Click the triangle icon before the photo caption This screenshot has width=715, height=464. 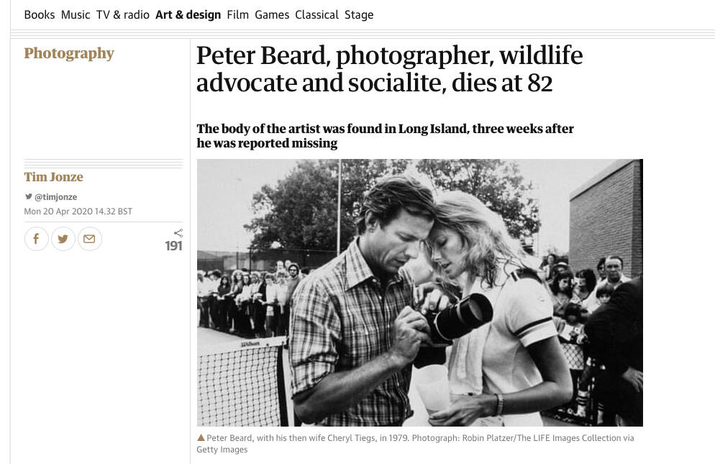click(201, 437)
